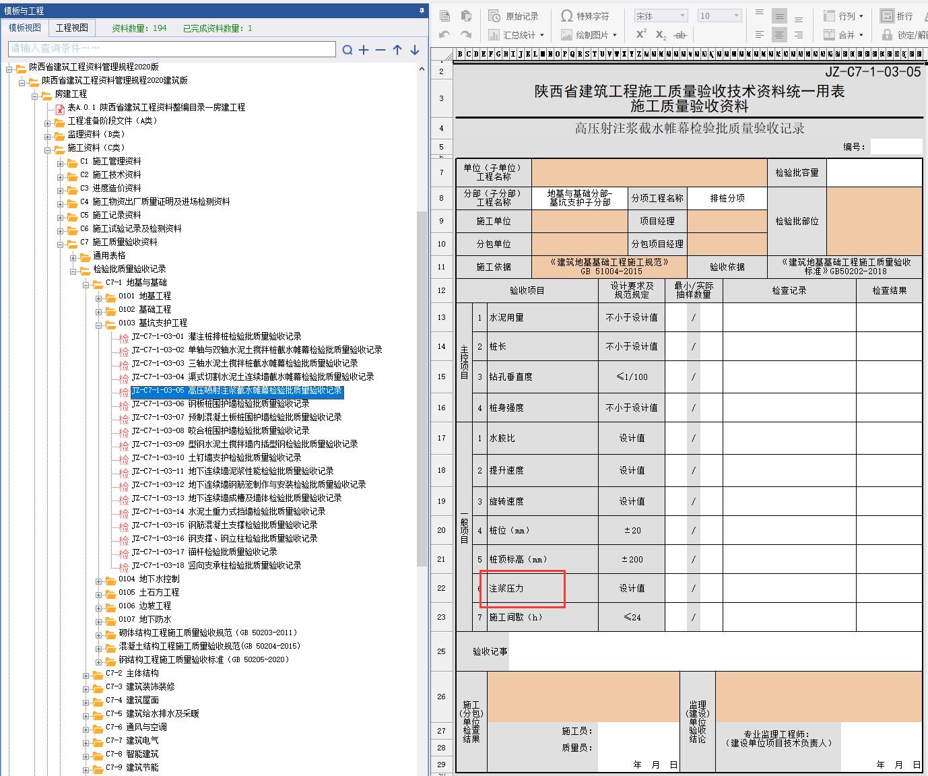The image size is (928, 776).
Task: Insert 特殊字符 (special character)
Action: [585, 16]
